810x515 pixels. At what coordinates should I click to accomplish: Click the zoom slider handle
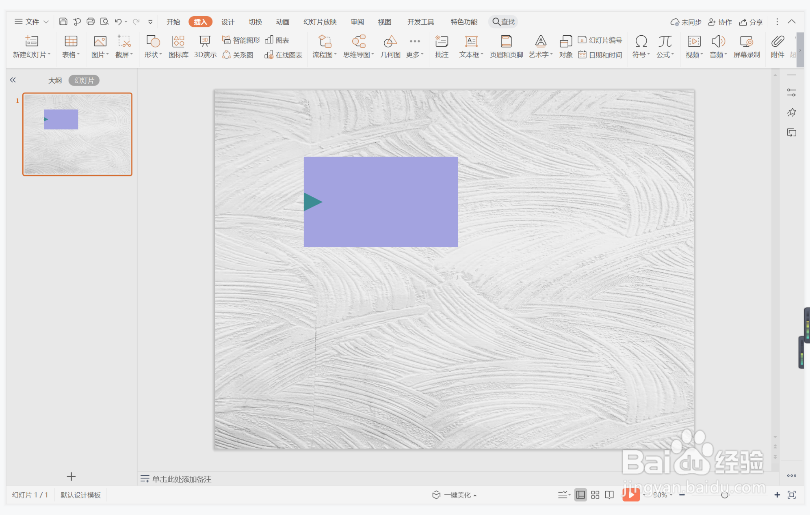point(725,495)
